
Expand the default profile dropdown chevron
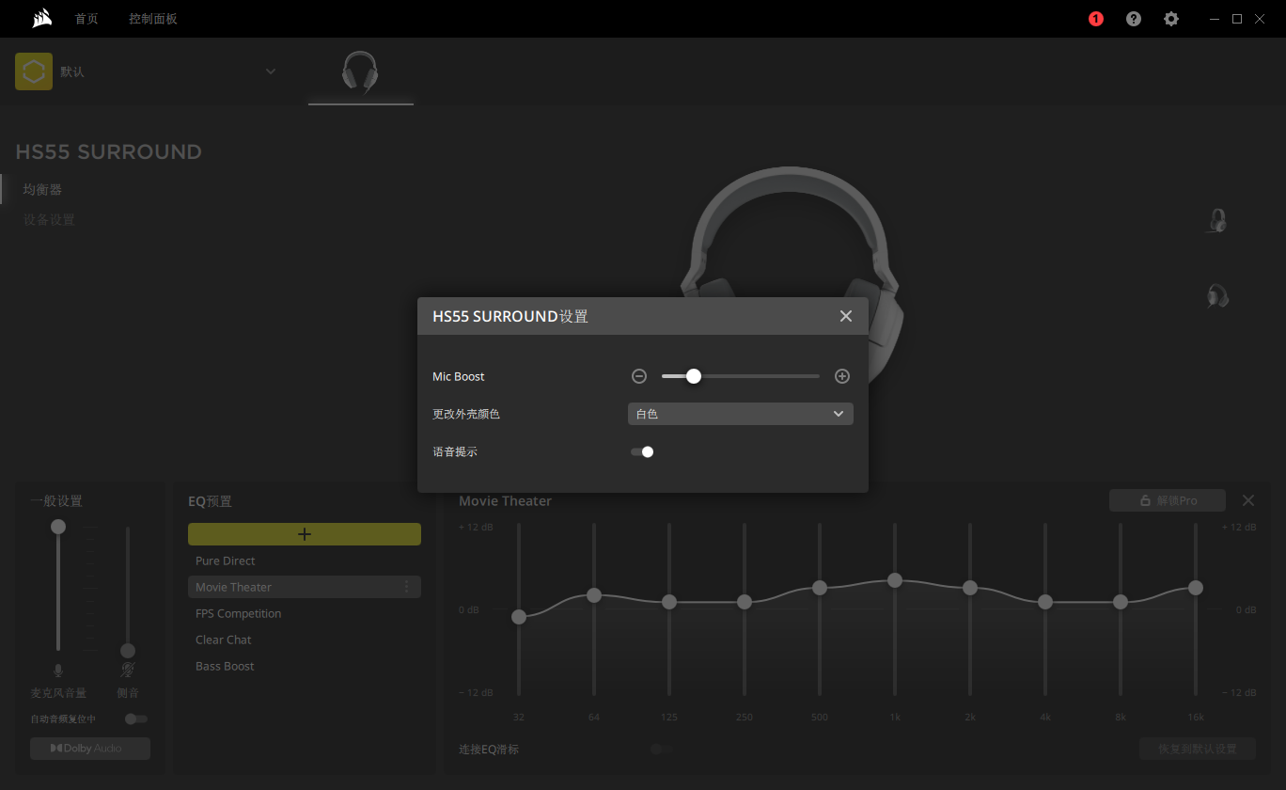pos(271,71)
